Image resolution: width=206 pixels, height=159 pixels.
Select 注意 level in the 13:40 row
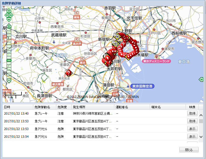61,114
